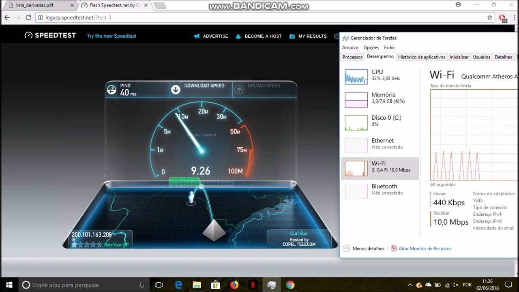Open File Explorer from the taskbar

pyautogui.click(x=197, y=285)
